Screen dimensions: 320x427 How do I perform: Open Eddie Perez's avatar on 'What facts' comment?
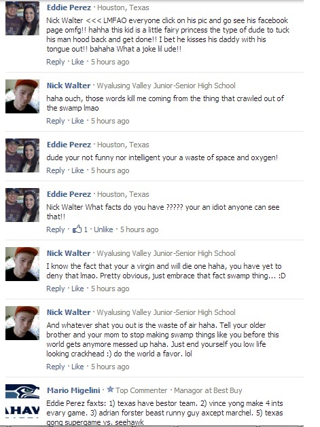[22, 205]
